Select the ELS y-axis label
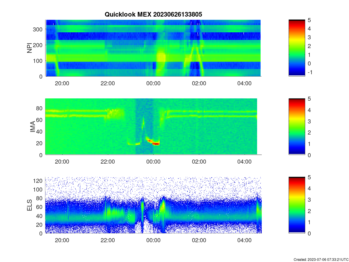Image resolution: width=349 pixels, height=262 pixels. point(29,205)
